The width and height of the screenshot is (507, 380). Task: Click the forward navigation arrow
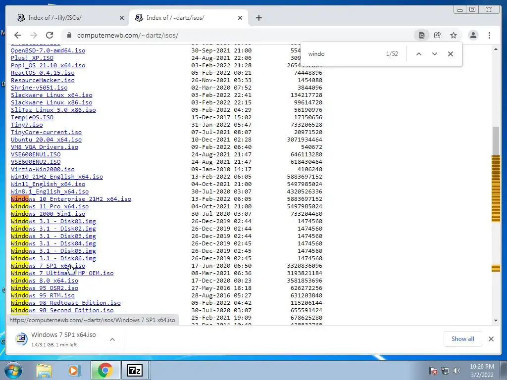[34, 35]
